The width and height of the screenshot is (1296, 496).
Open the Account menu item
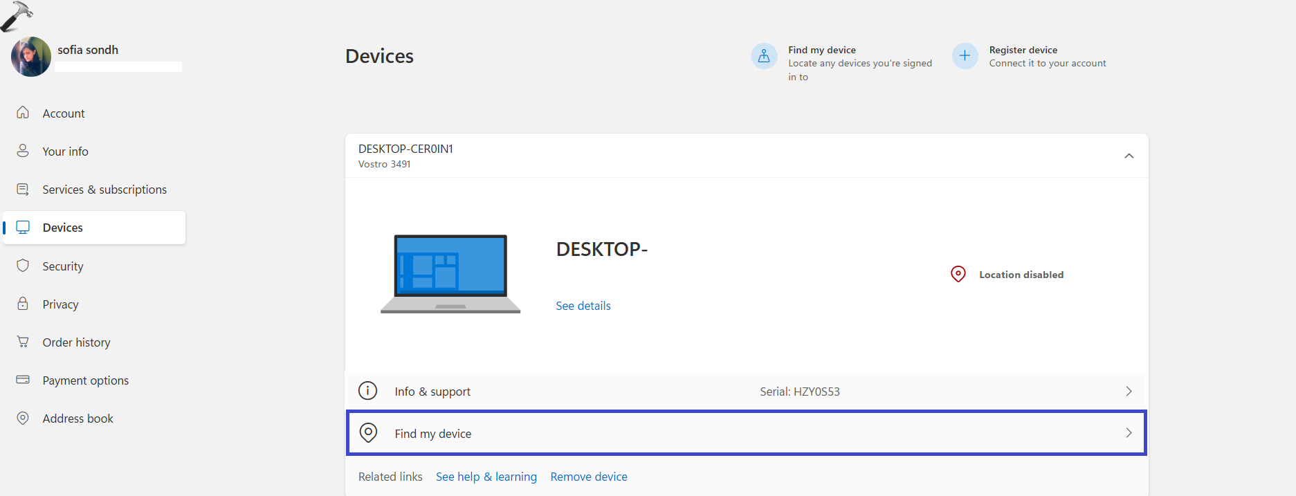coord(64,113)
